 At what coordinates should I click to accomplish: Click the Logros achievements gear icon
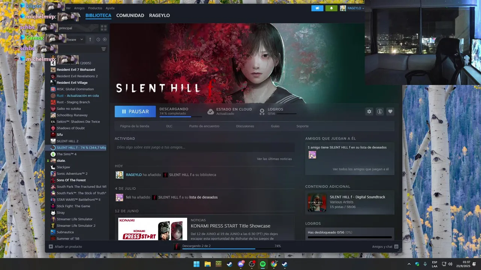tap(262, 111)
